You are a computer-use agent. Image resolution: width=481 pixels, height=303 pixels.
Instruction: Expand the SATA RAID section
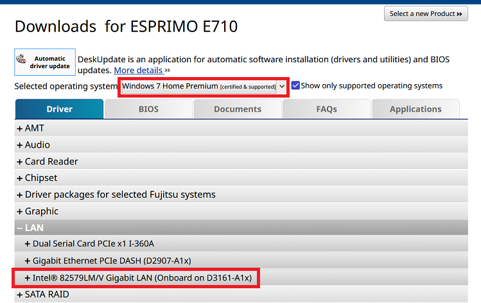coord(241,295)
